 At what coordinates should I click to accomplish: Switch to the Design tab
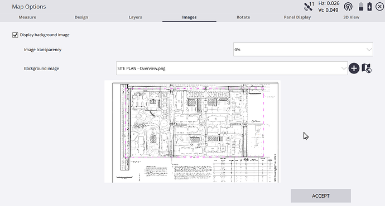[x=81, y=17]
